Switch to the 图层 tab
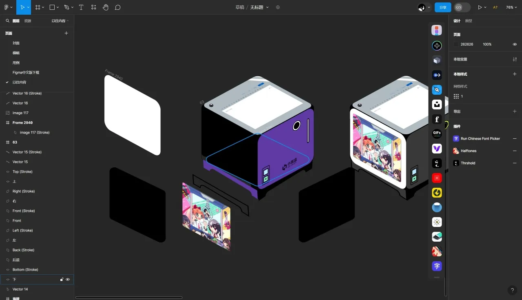522x300 pixels. click(16, 21)
